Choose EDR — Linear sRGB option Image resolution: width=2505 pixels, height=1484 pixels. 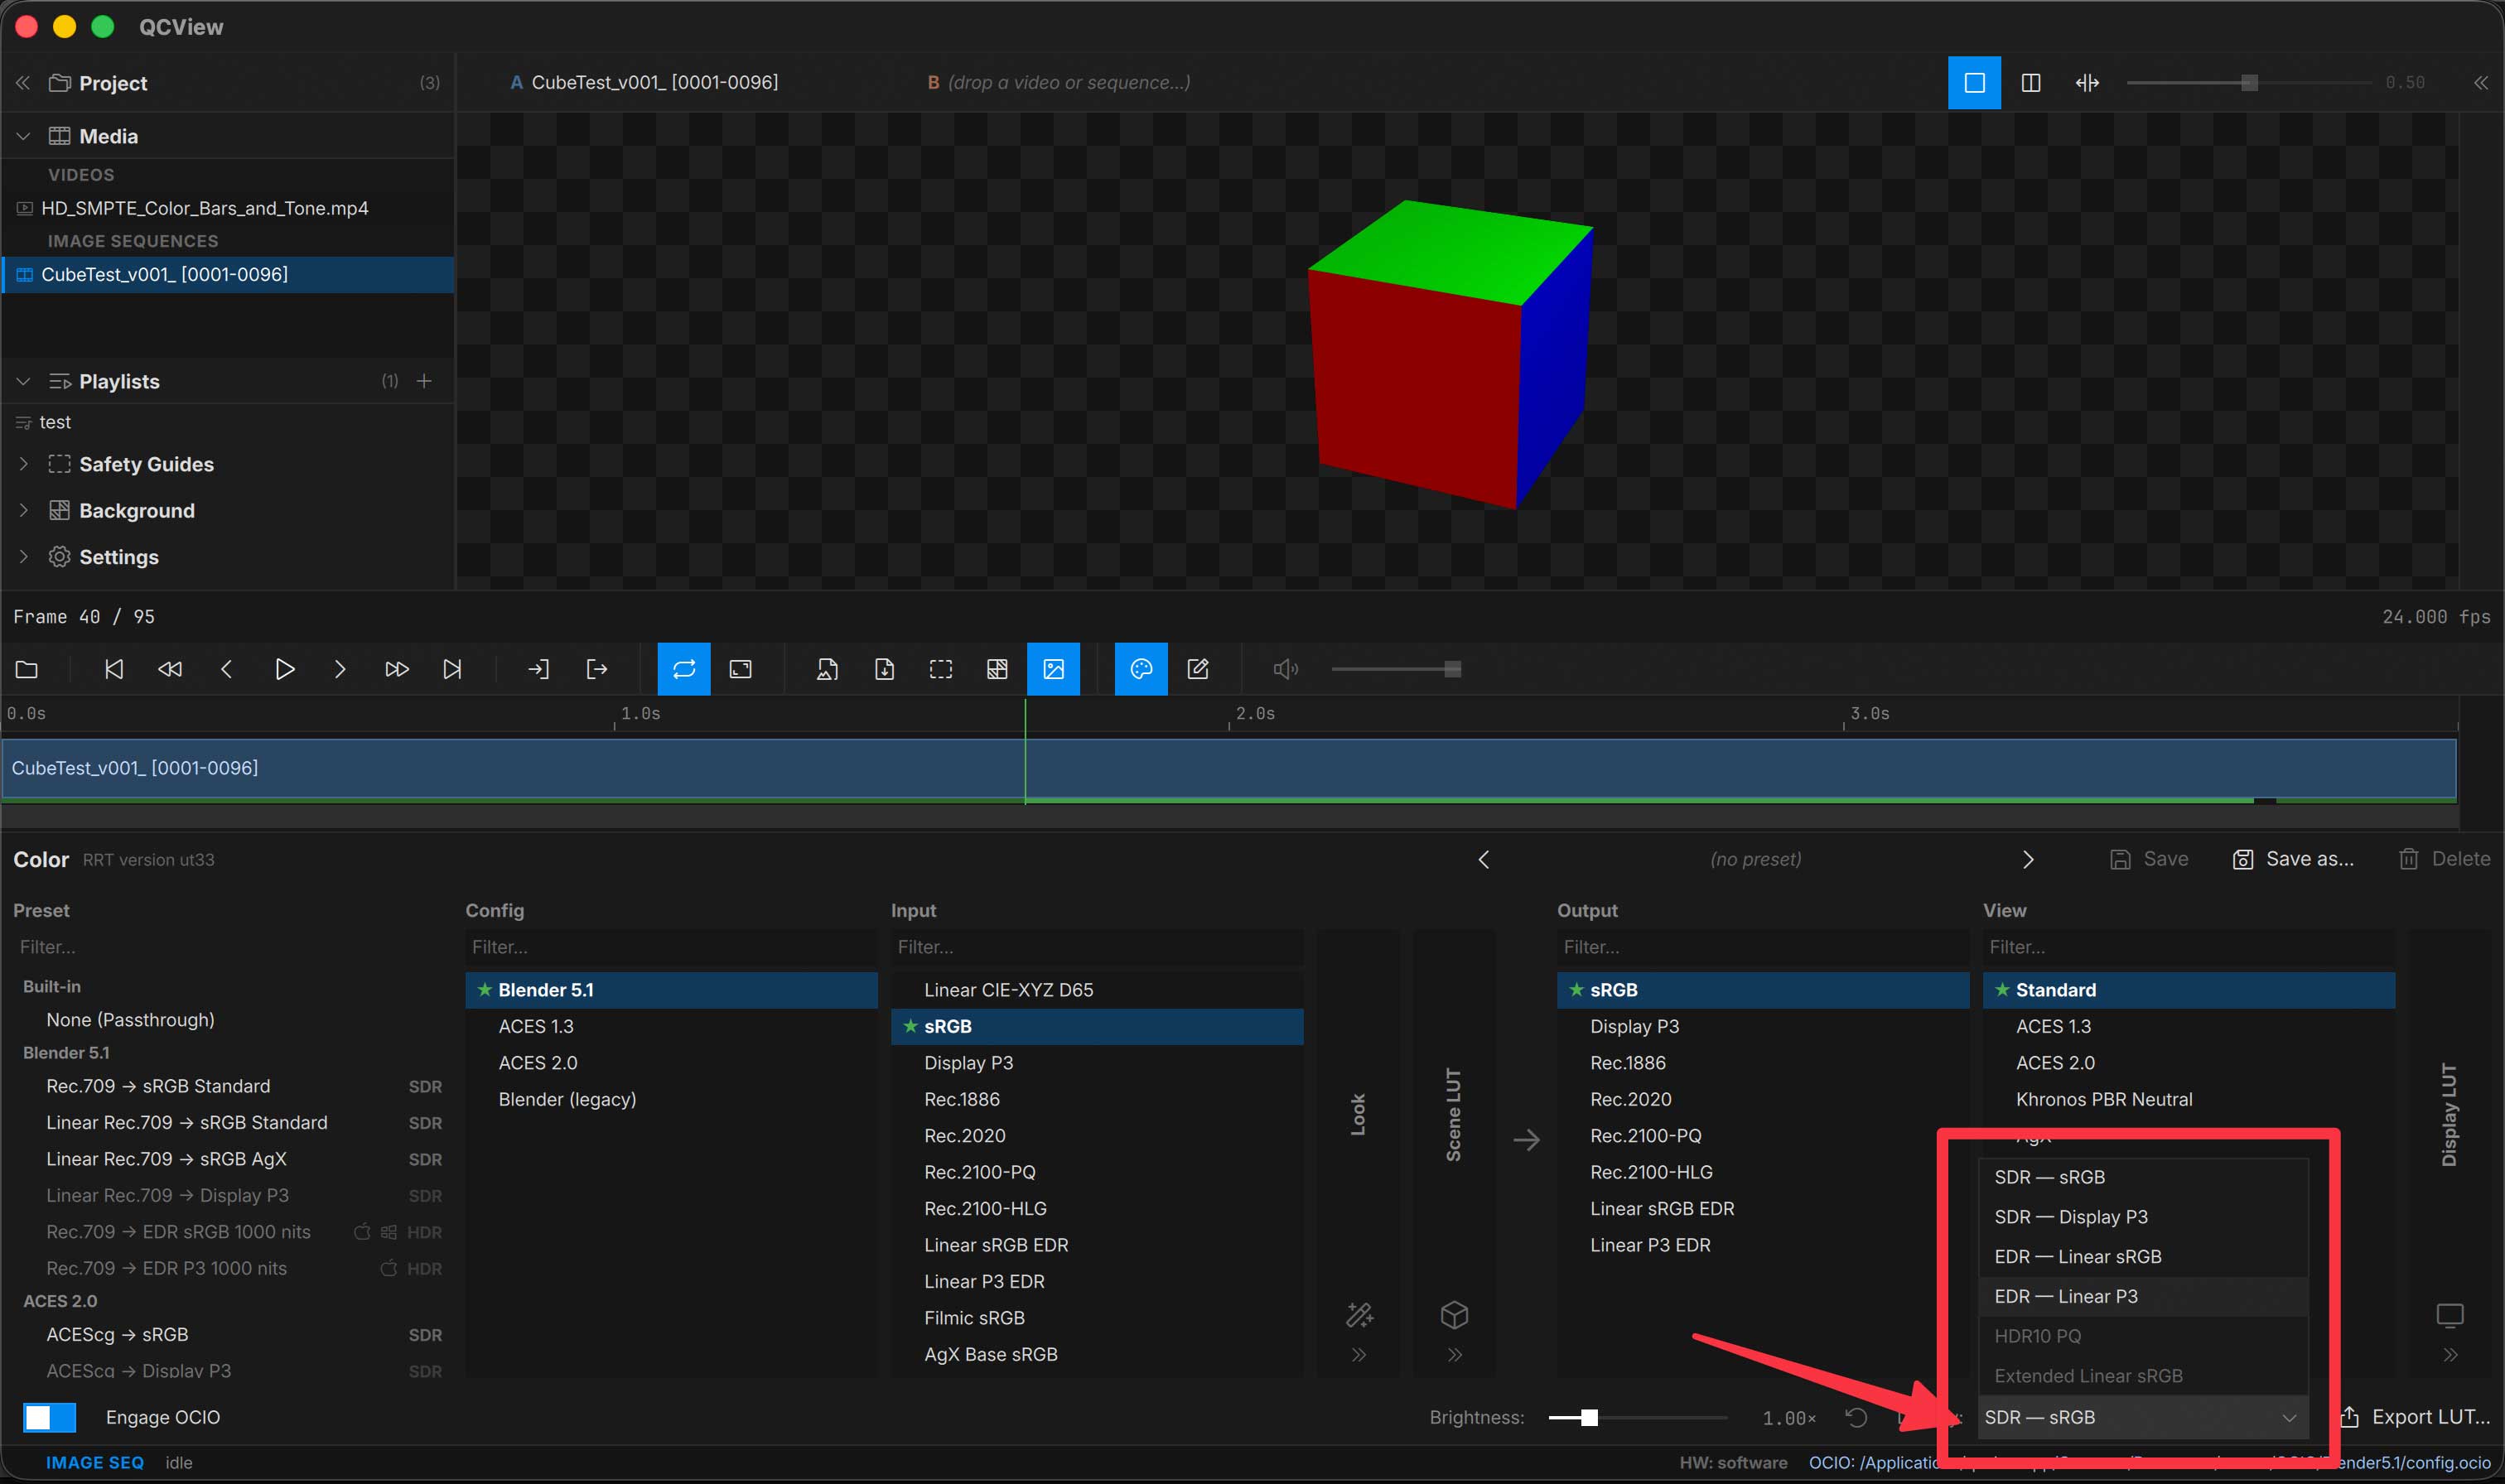[x=2143, y=1256]
